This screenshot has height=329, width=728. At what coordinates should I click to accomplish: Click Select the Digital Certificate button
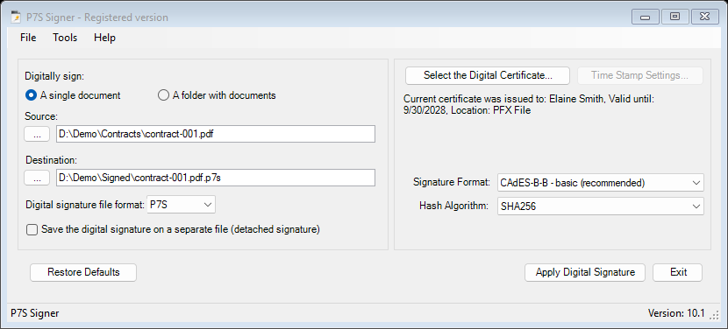tap(488, 75)
